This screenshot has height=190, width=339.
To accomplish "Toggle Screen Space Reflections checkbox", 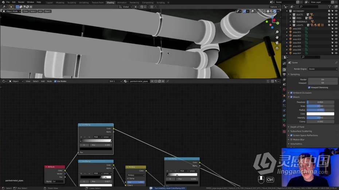I will (x=291, y=135).
